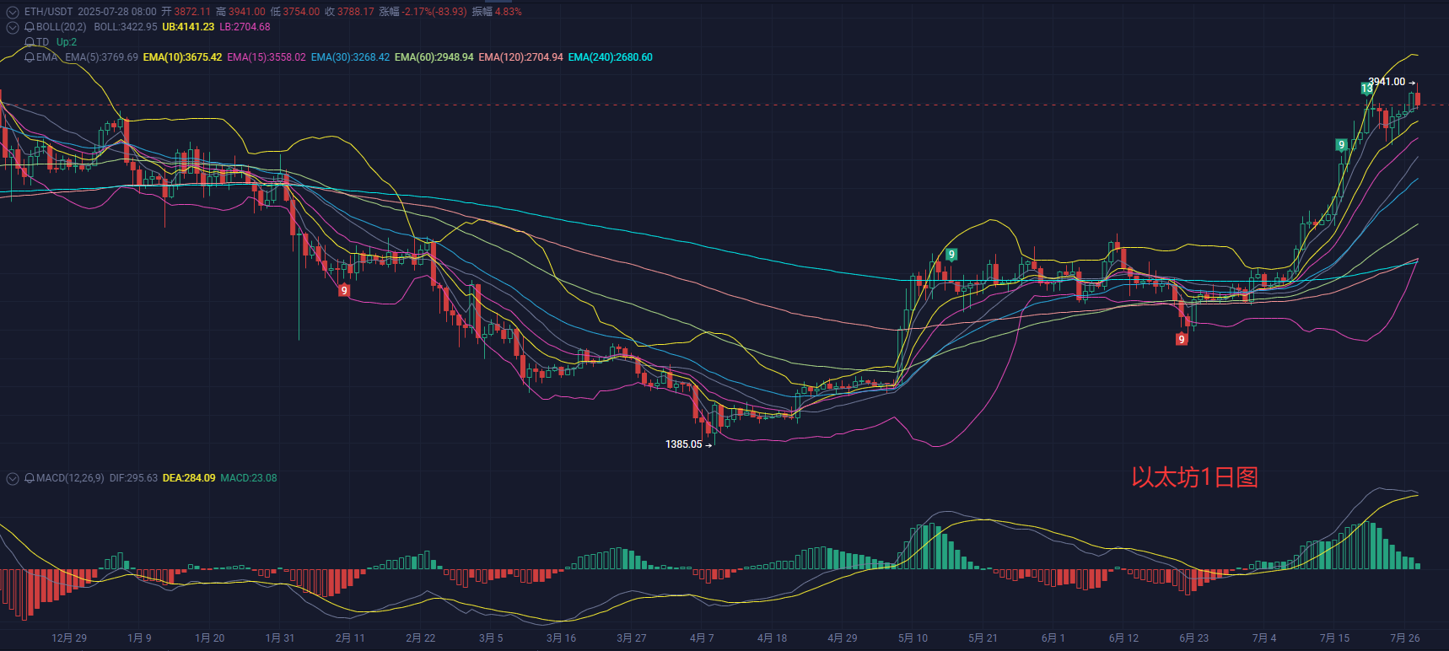The image size is (1449, 651).
Task: Click the 4月 29 date axis label
Action: point(843,638)
